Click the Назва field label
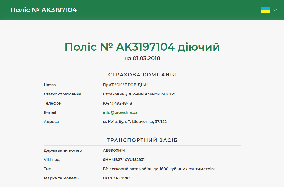Image resolution: width=284 pixels, height=187 pixels. coord(50,85)
